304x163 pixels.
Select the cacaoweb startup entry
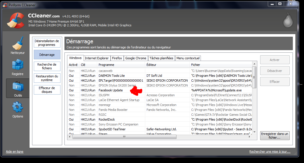[160, 71]
